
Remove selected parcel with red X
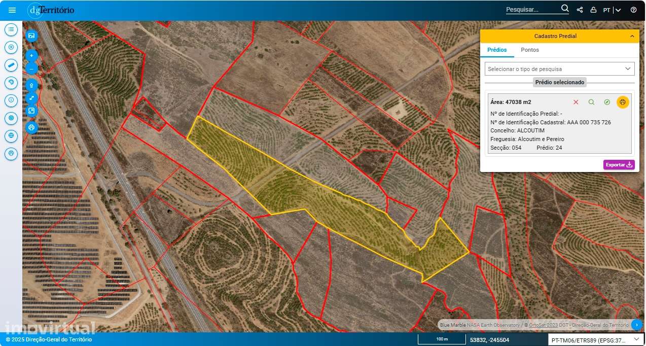pyautogui.click(x=576, y=102)
